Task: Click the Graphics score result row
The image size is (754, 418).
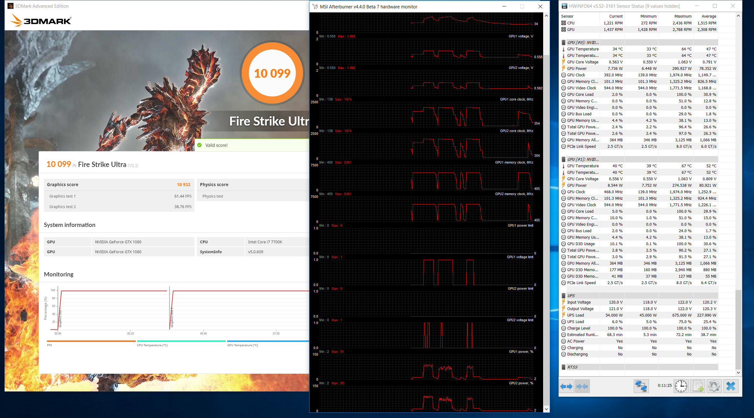Action: [x=119, y=185]
